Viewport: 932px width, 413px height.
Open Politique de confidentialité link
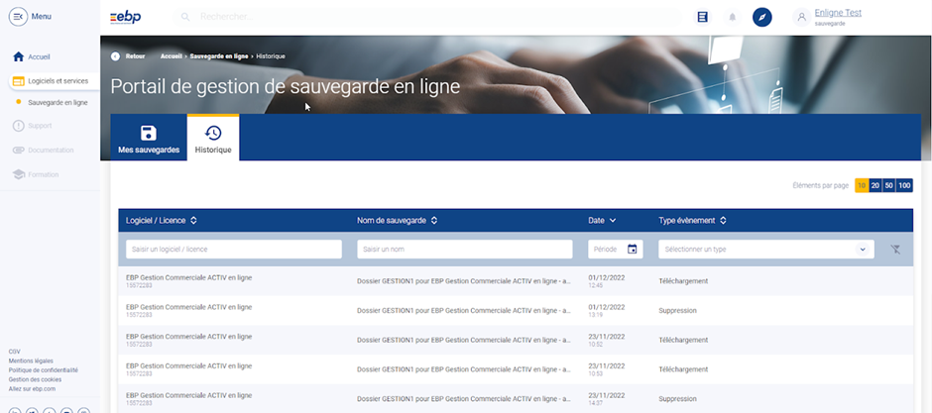(x=43, y=370)
